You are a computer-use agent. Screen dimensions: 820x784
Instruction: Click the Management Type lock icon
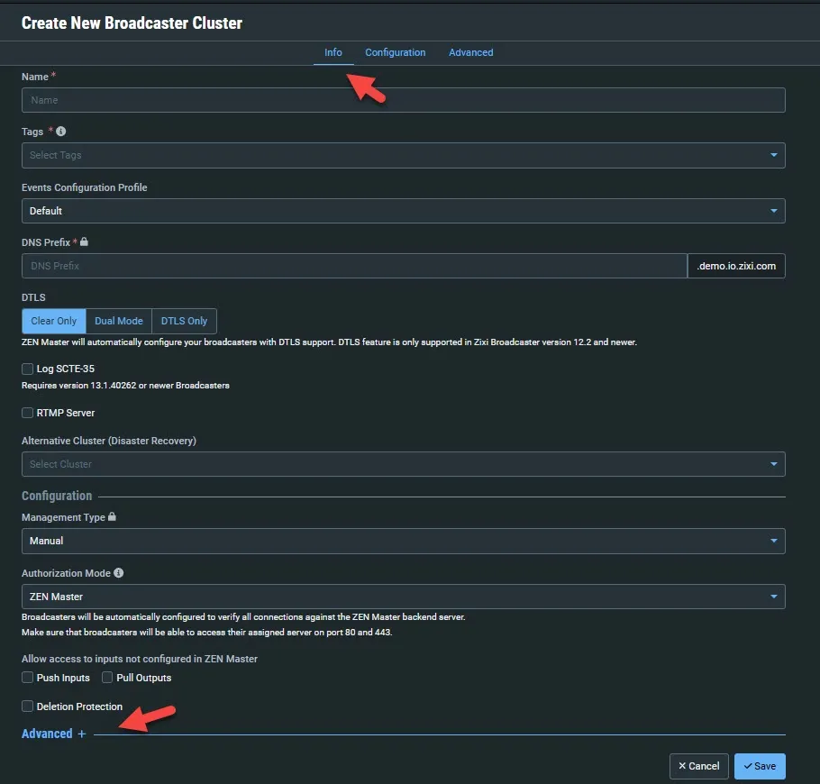112,516
